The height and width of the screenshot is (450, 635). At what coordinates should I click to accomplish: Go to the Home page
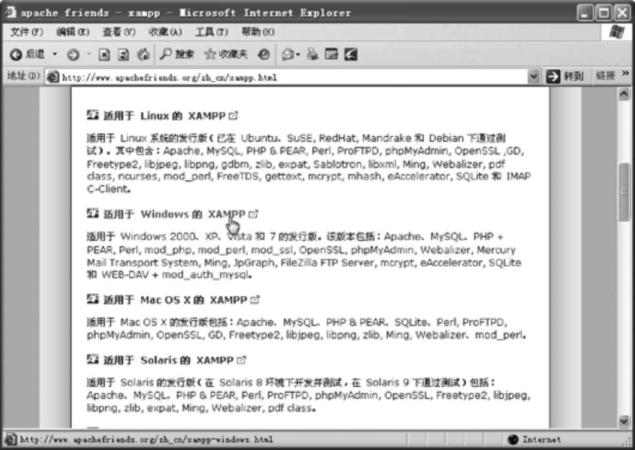click(x=144, y=54)
